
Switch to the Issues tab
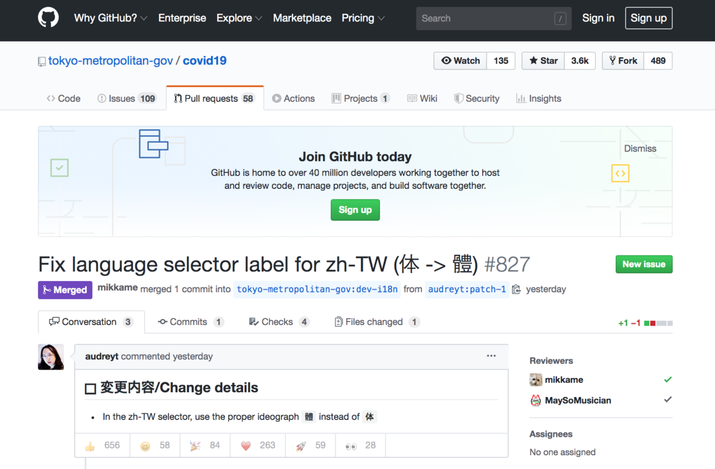[127, 98]
